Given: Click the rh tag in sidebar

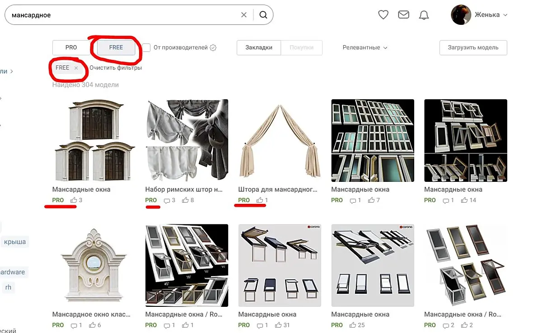Looking at the screenshot, I should 8,287.
